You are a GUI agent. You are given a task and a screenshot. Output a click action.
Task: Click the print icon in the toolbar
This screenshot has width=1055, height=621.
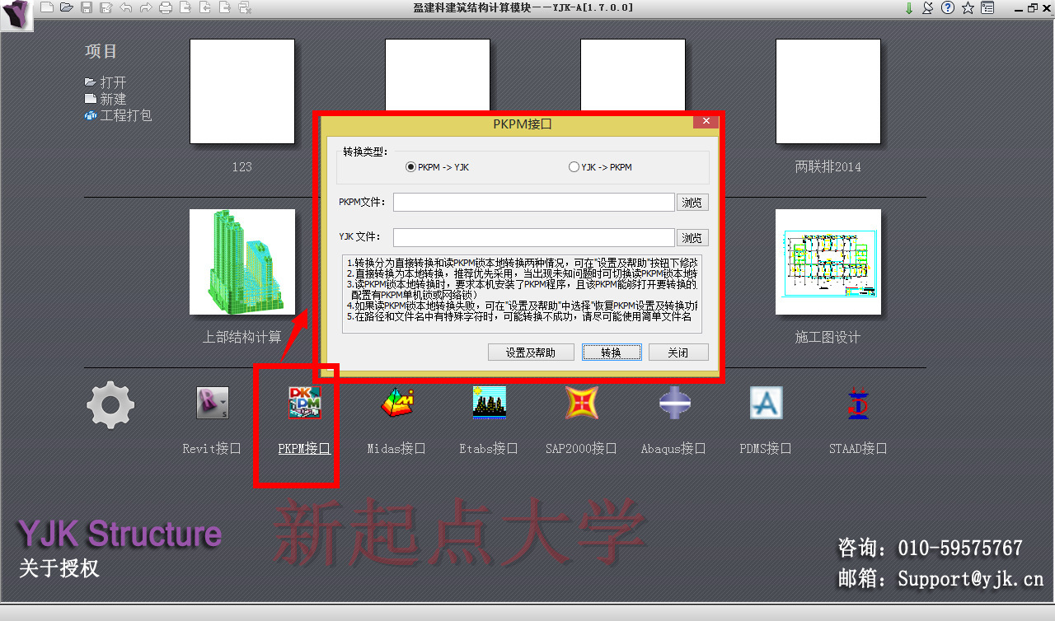[x=166, y=7]
